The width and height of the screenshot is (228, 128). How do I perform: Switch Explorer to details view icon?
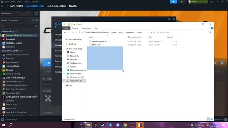[x=208, y=119]
